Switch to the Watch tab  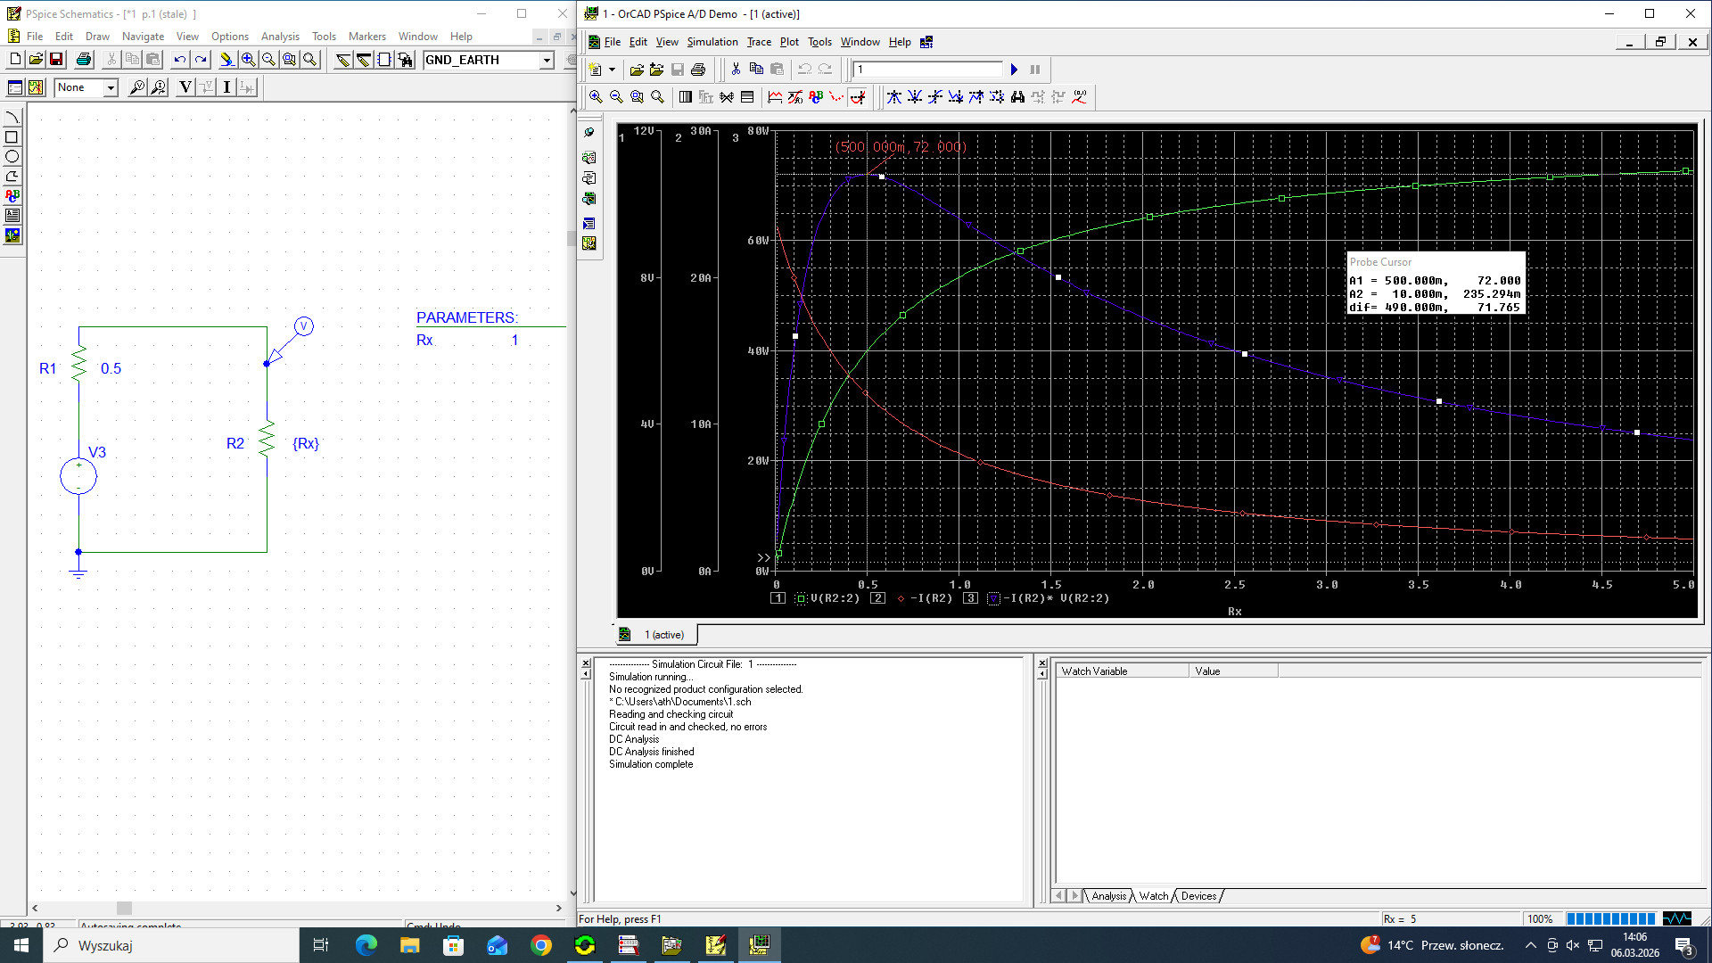pyautogui.click(x=1153, y=896)
